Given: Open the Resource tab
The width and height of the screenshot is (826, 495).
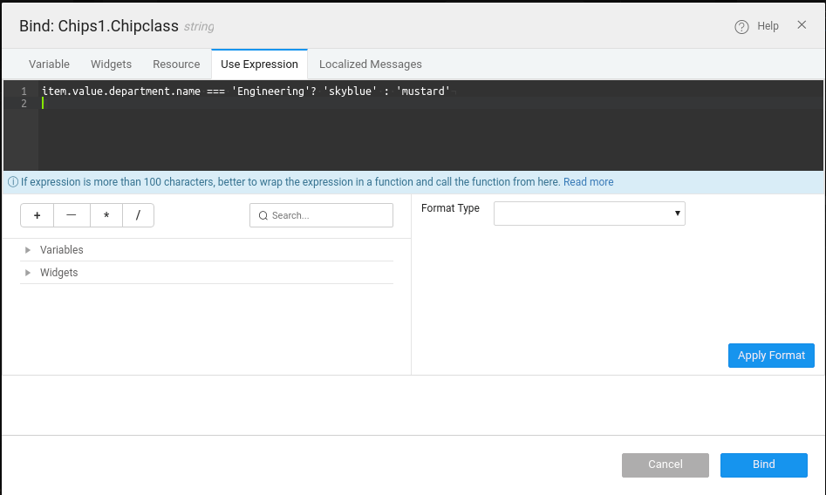Looking at the screenshot, I should [176, 64].
